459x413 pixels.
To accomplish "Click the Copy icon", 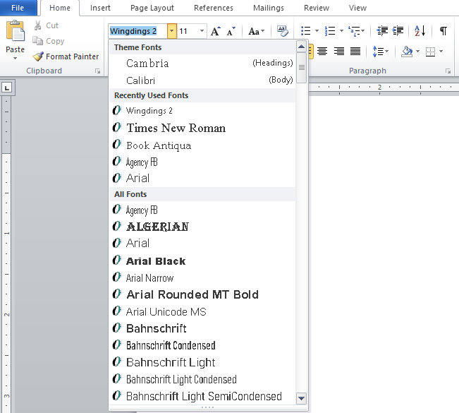I will (x=37, y=41).
